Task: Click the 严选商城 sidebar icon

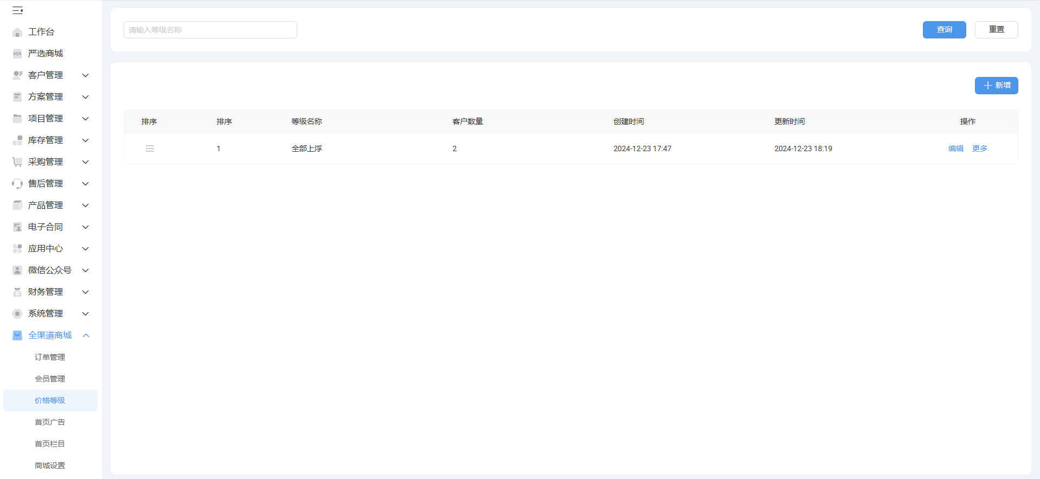Action: tap(17, 54)
